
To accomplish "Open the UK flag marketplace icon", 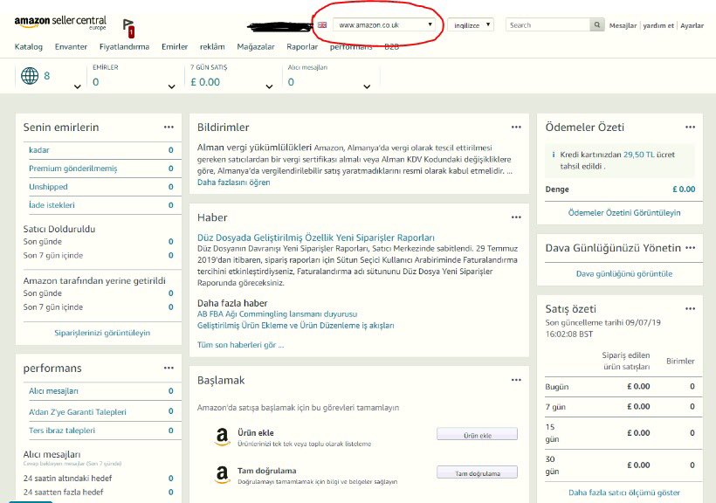I will (x=322, y=25).
